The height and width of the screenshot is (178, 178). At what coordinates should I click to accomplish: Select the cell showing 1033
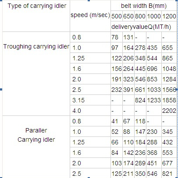pyautogui.click(x=154, y=90)
